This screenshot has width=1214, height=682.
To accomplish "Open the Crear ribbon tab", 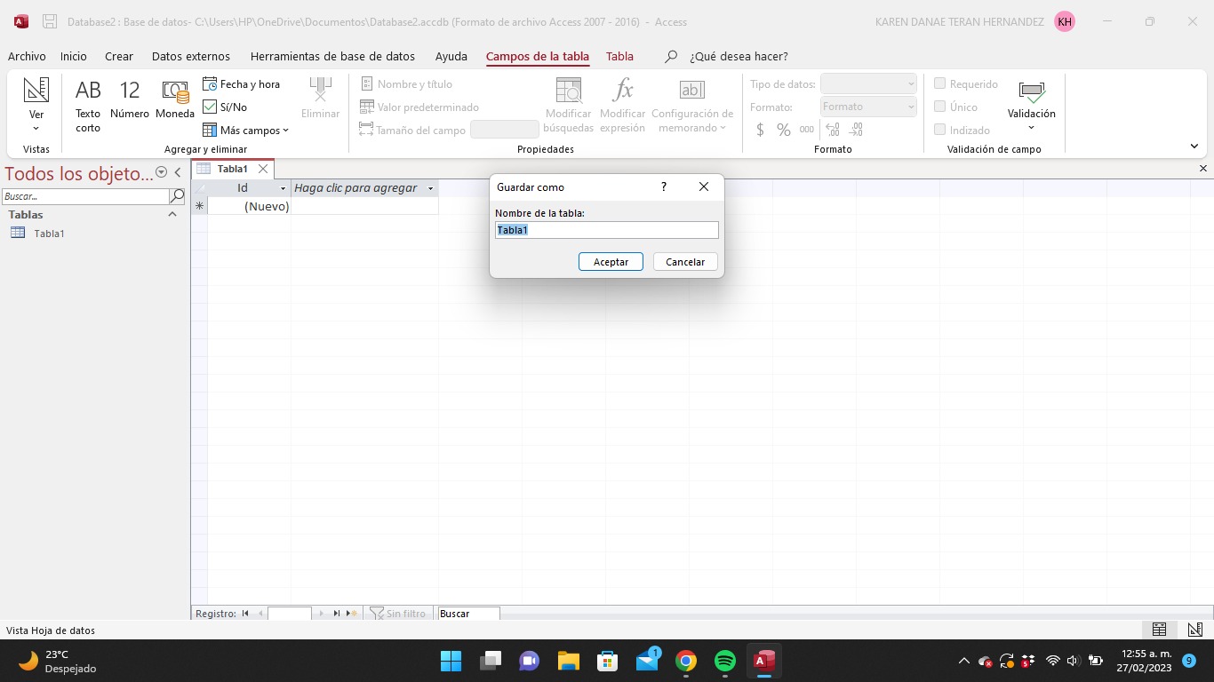I will click(119, 56).
